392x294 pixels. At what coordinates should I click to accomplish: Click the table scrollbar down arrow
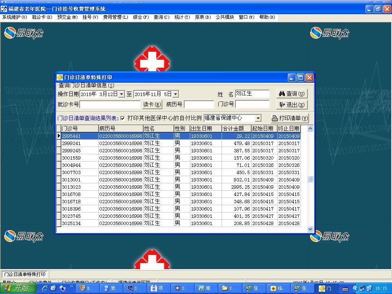(x=310, y=229)
